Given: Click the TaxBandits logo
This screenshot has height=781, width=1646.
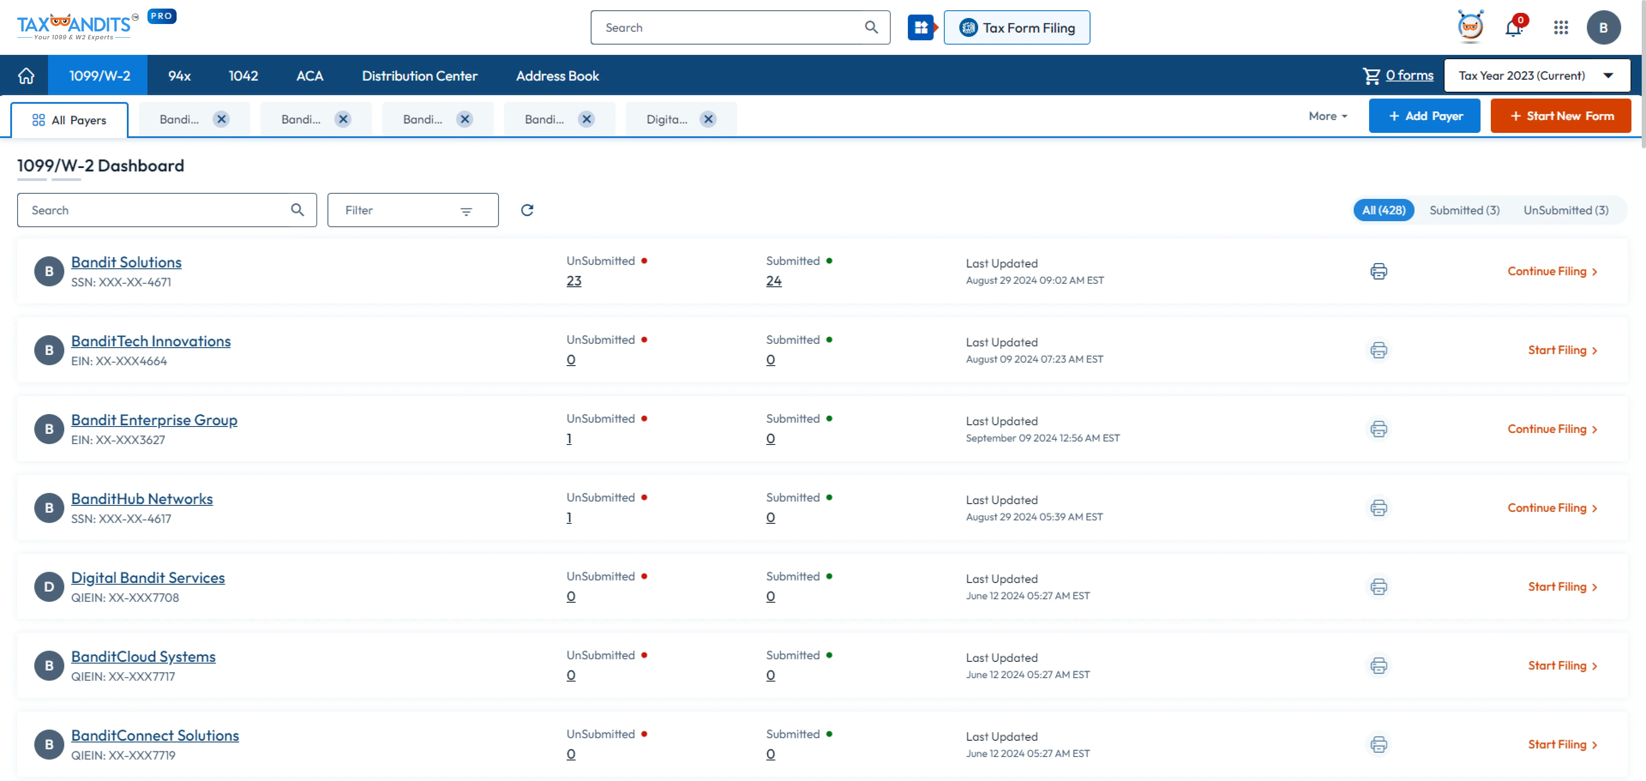Looking at the screenshot, I should (78, 27).
